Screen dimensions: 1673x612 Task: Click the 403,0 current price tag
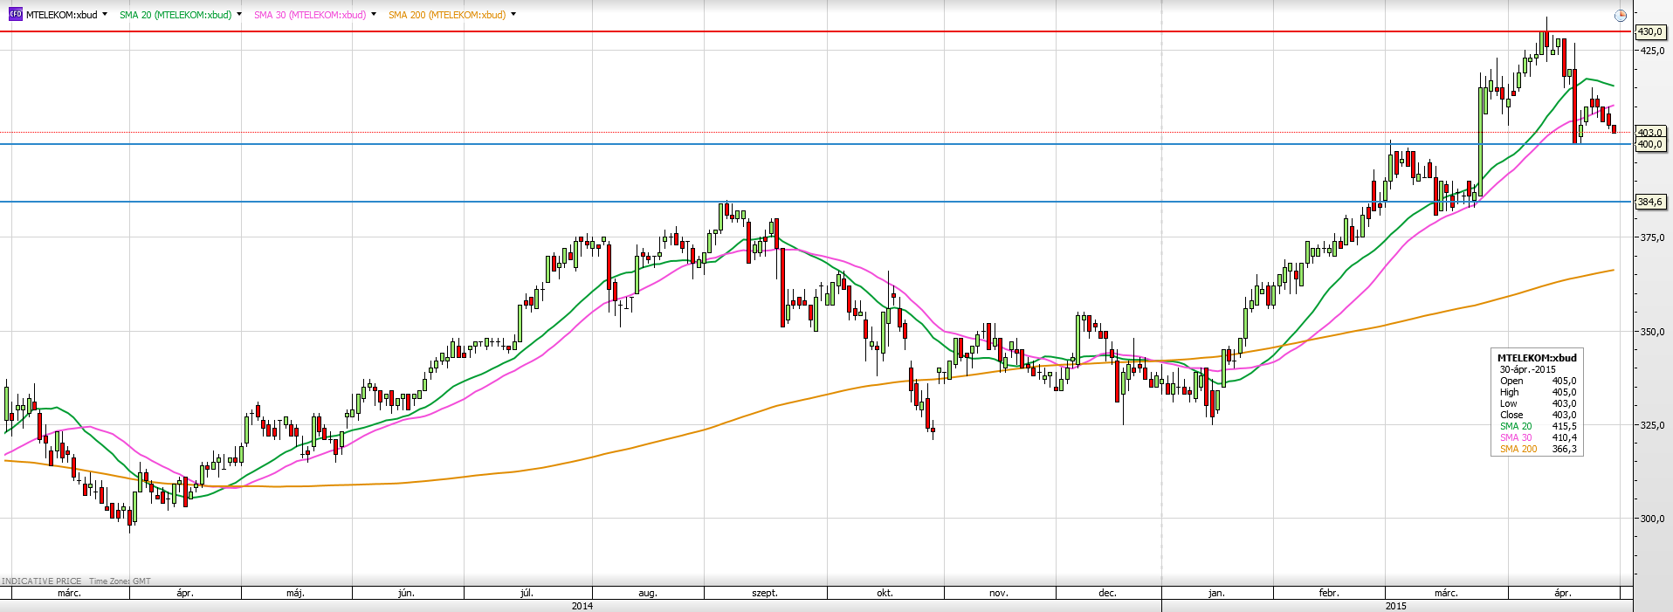(x=1649, y=133)
